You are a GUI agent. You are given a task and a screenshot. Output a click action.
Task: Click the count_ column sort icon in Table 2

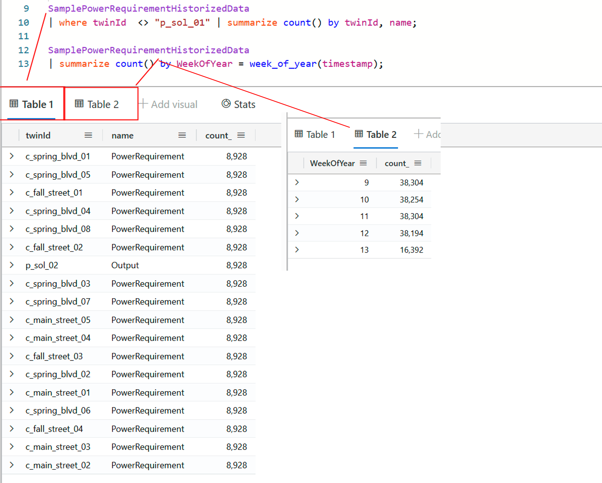(x=419, y=163)
